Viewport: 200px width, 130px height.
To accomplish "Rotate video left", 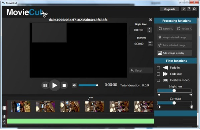I will (165, 29).
